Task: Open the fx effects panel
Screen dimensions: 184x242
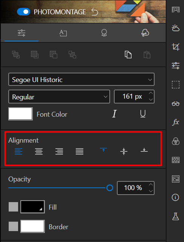Action: [x=176, y=122]
